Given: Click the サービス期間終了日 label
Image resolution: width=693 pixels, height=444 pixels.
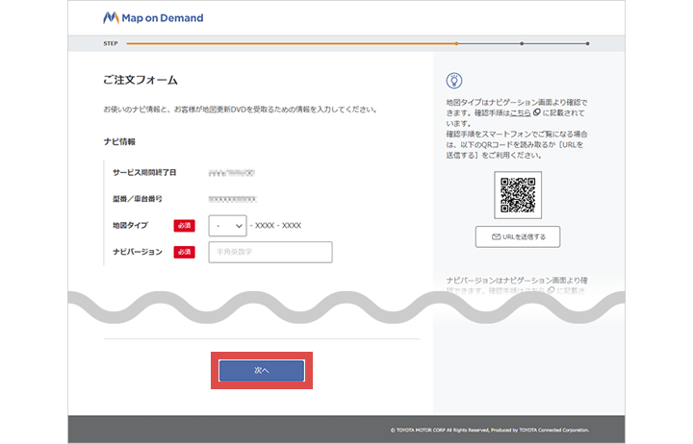Looking at the screenshot, I should (144, 173).
